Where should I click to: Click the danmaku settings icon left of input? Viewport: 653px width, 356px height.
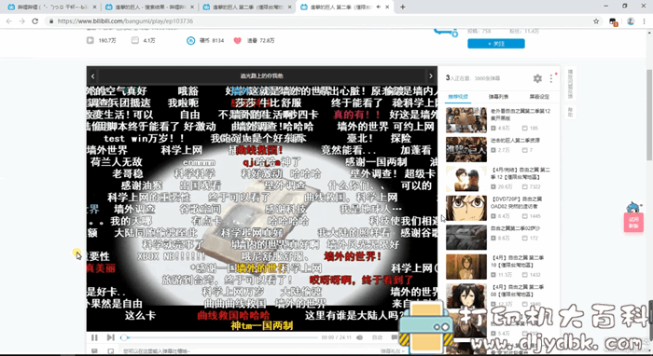[x=94, y=351]
